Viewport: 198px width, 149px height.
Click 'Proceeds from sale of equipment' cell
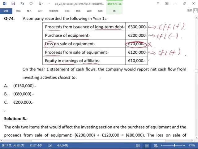84,52
